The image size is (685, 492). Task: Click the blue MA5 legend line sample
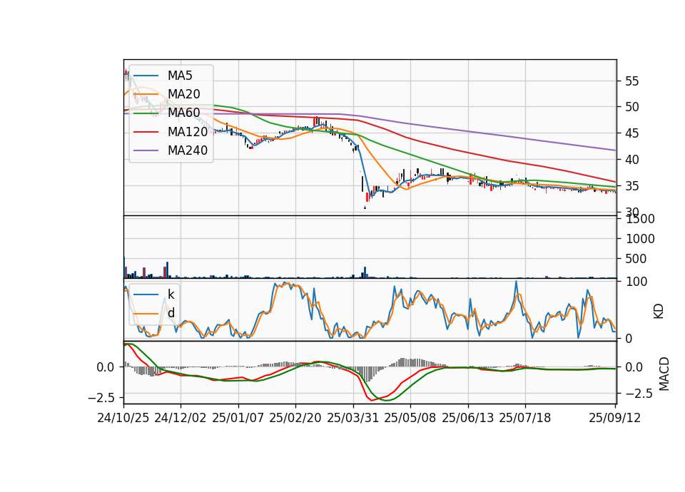click(x=146, y=76)
